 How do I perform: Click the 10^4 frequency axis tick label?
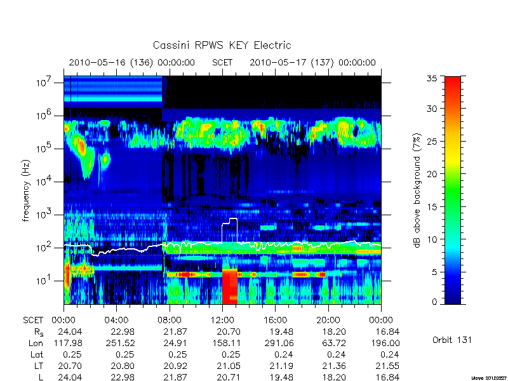pyautogui.click(x=44, y=181)
